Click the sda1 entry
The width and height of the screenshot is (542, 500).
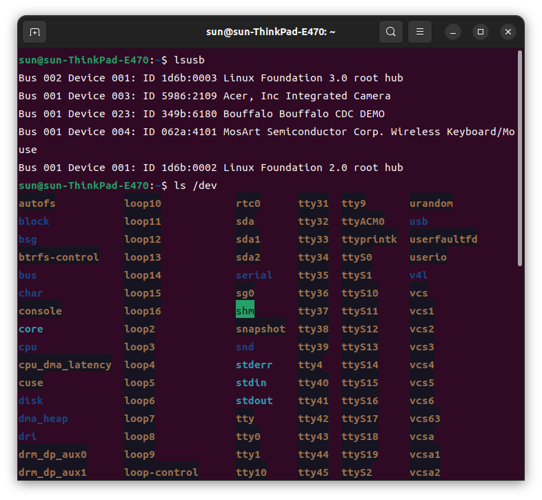click(248, 239)
